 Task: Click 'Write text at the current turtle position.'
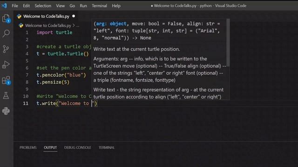pyautogui.click(x=136, y=49)
